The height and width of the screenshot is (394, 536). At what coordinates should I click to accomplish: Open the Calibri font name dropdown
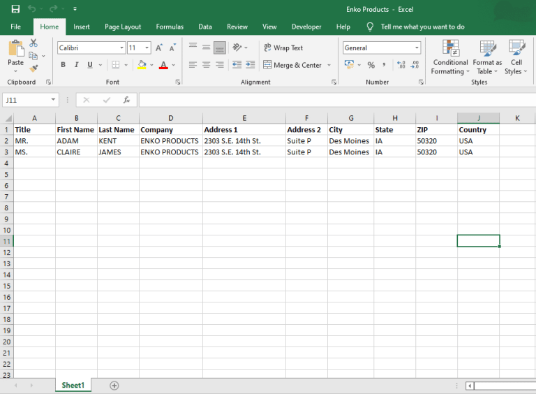pyautogui.click(x=121, y=48)
